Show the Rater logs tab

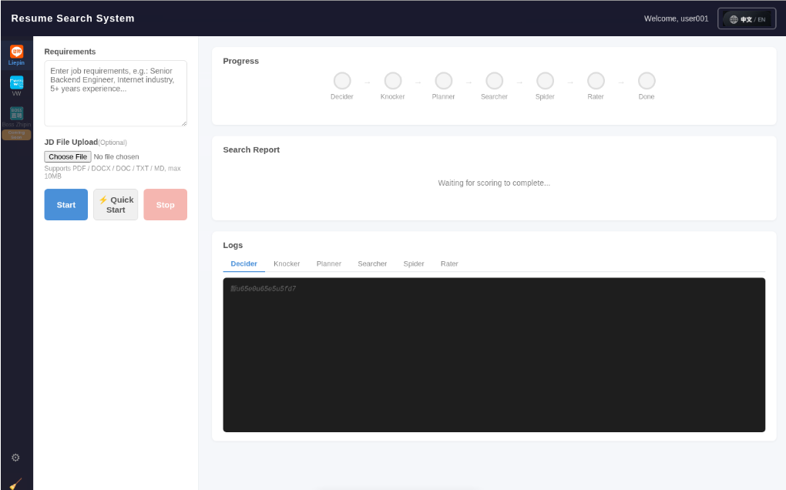coord(449,263)
